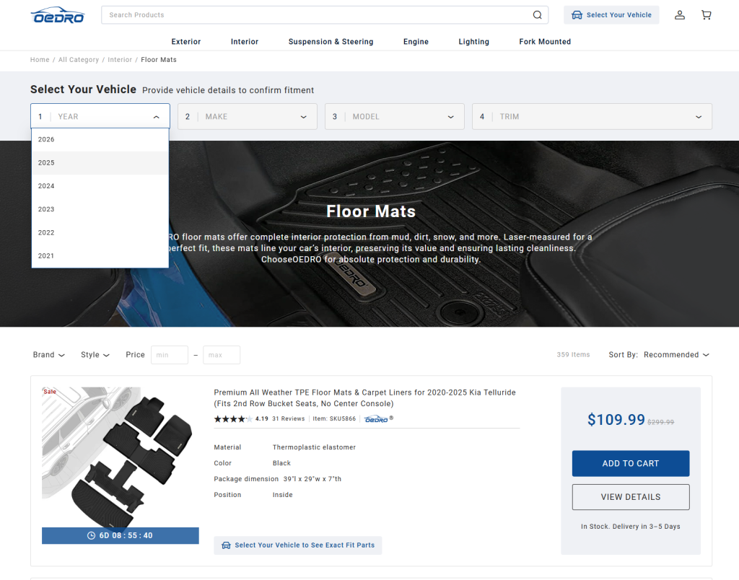Open the Brand filter dropdown
The image size is (739, 580).
tap(48, 355)
